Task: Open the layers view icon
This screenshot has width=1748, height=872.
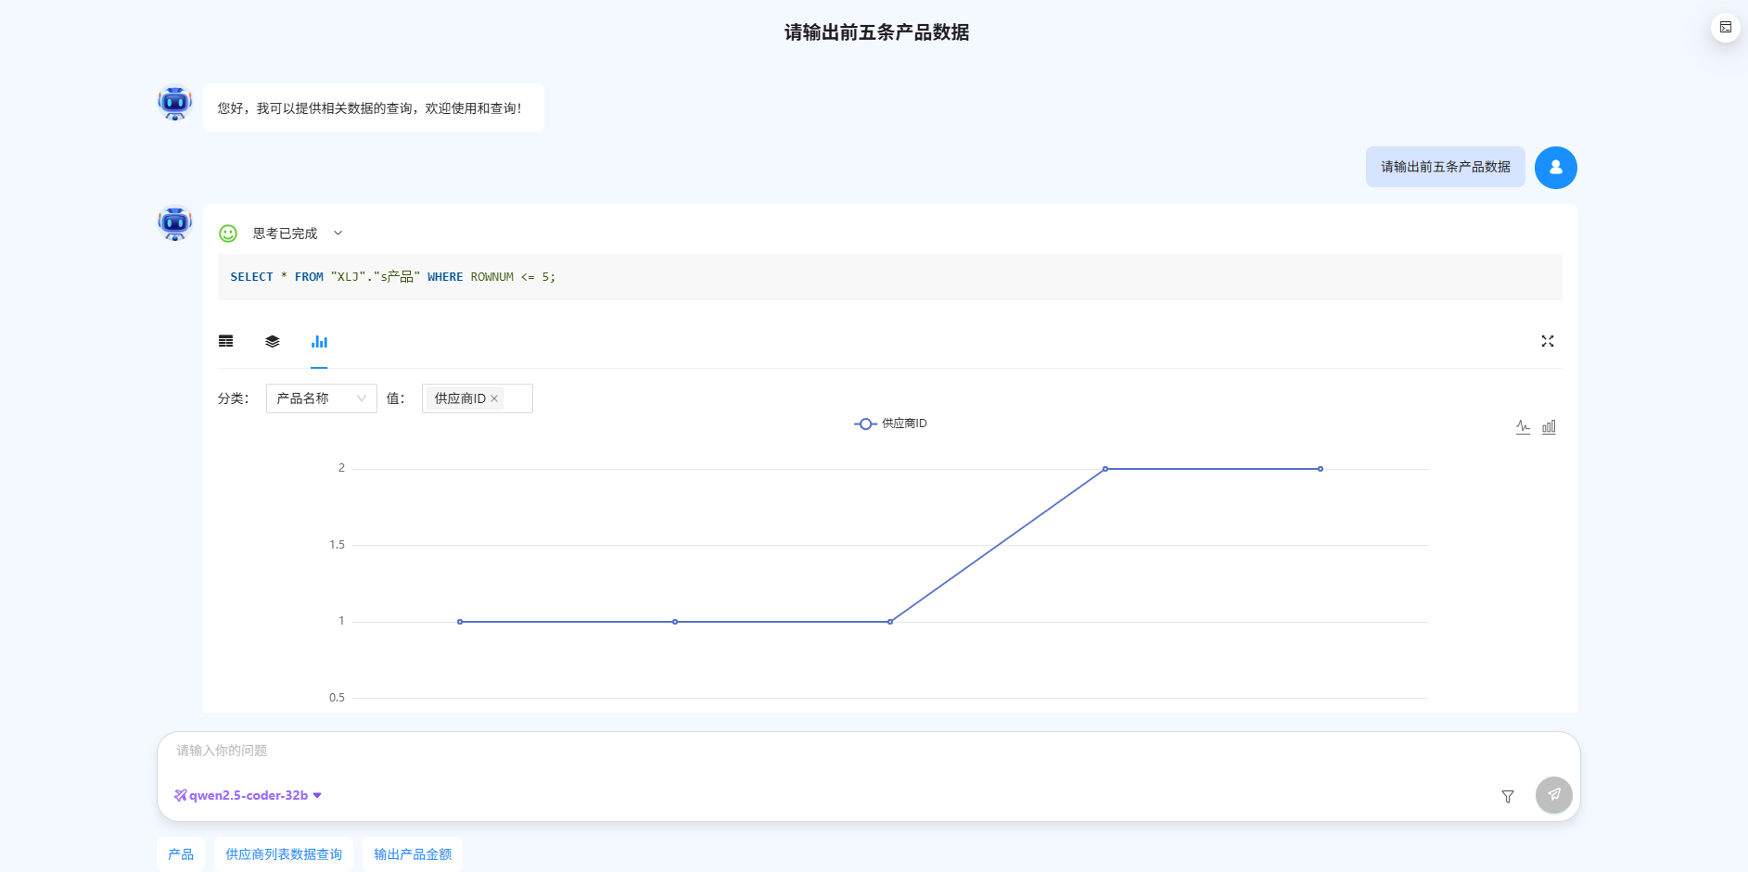Action: click(272, 341)
